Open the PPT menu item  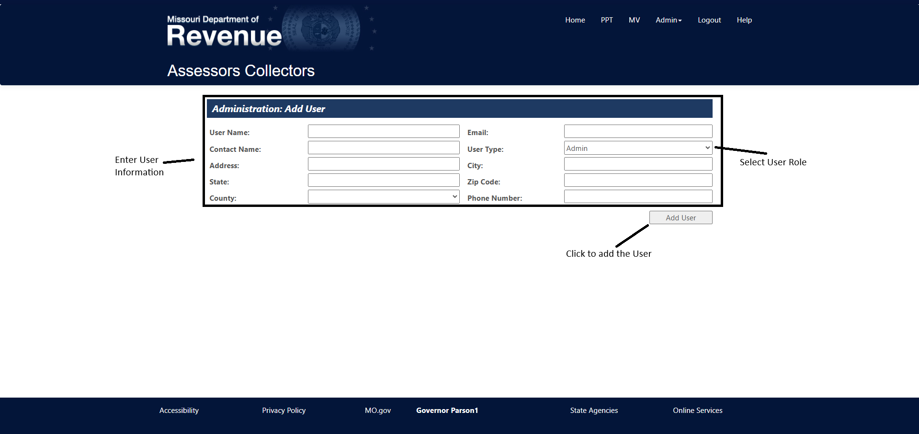click(x=606, y=20)
